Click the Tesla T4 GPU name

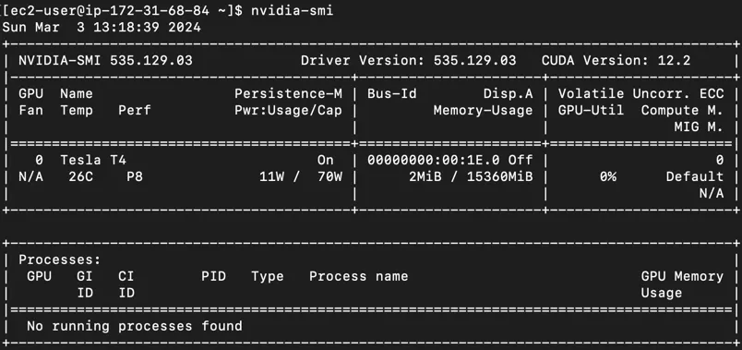(93, 160)
